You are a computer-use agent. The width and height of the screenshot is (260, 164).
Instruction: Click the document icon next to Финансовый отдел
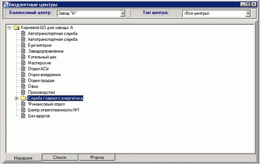[23, 104]
